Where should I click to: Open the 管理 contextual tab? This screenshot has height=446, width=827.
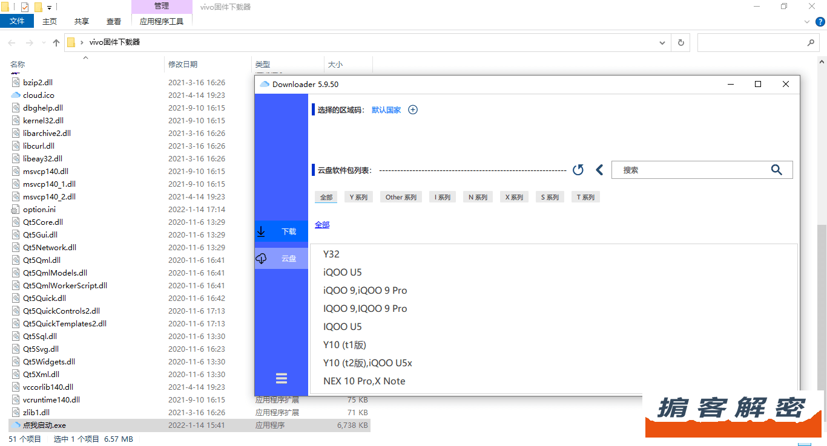tap(162, 6)
